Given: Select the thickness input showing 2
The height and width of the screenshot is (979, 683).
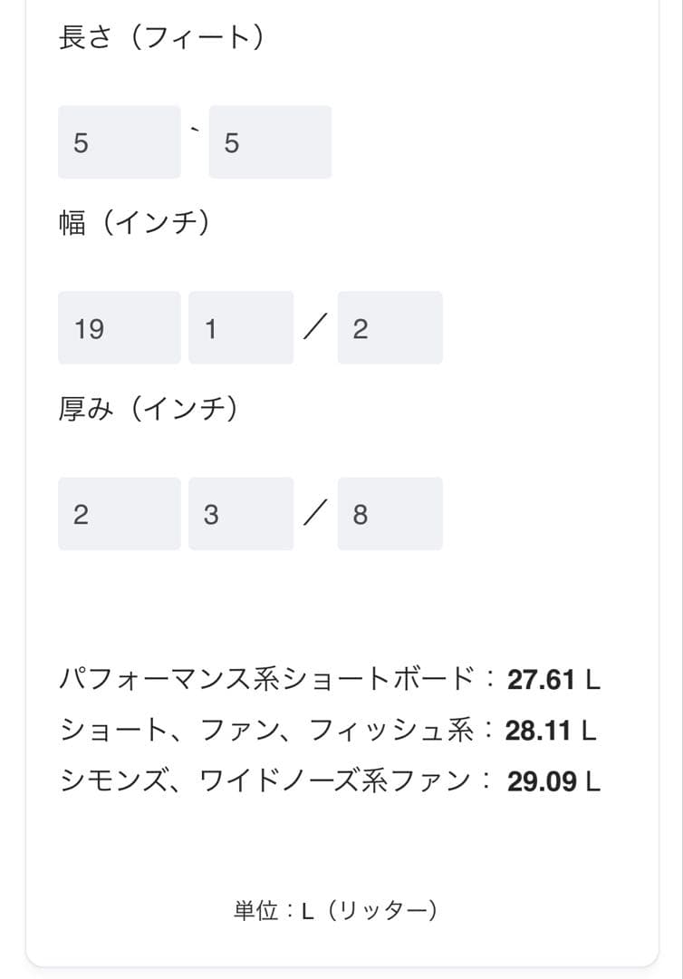Looking at the screenshot, I should point(119,513).
